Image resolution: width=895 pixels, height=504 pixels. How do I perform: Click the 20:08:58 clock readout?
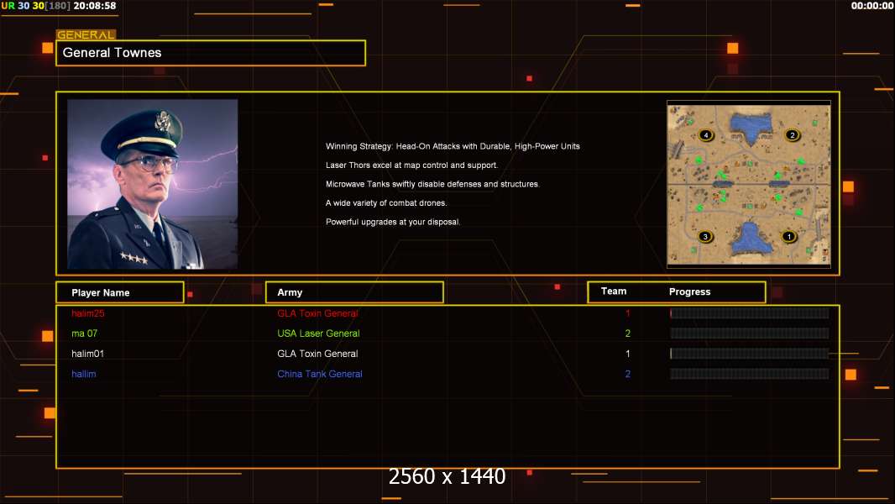tap(95, 6)
